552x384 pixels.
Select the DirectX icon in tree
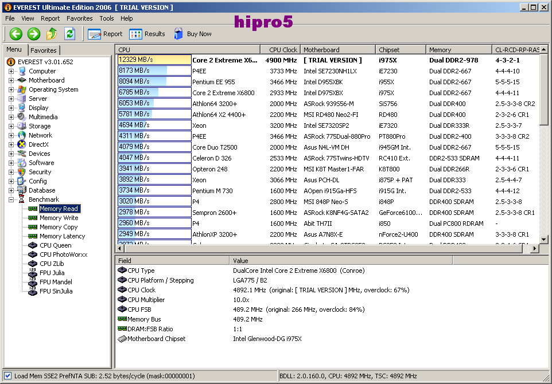pos(22,144)
